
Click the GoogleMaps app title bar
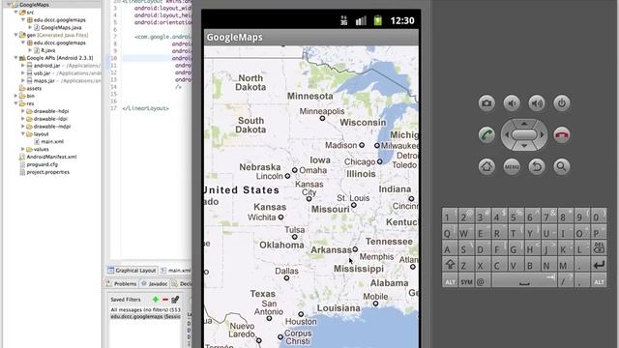pyautogui.click(x=311, y=38)
